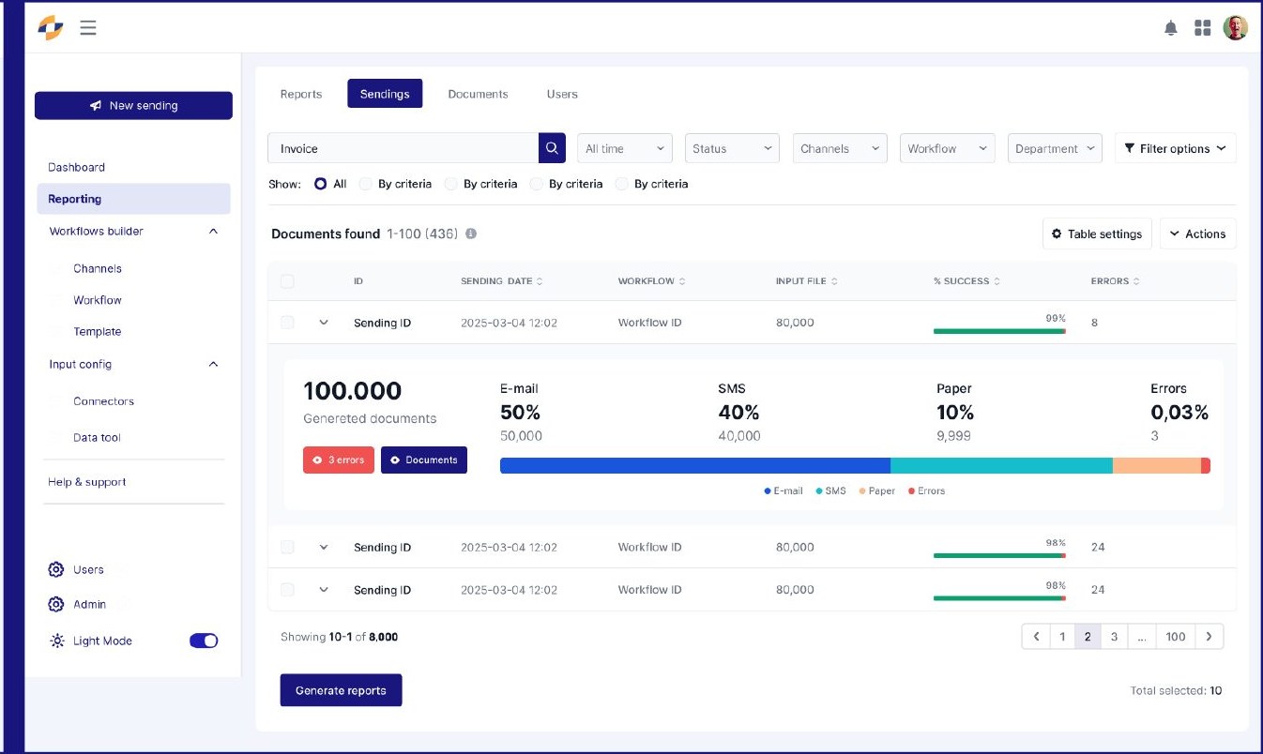The height and width of the screenshot is (754, 1263).
Task: Open the All time dropdown
Action: (x=625, y=148)
